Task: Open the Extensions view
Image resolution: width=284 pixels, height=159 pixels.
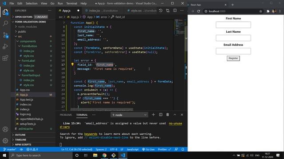Action: click(5, 58)
